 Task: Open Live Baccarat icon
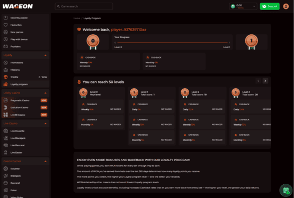(6, 145)
